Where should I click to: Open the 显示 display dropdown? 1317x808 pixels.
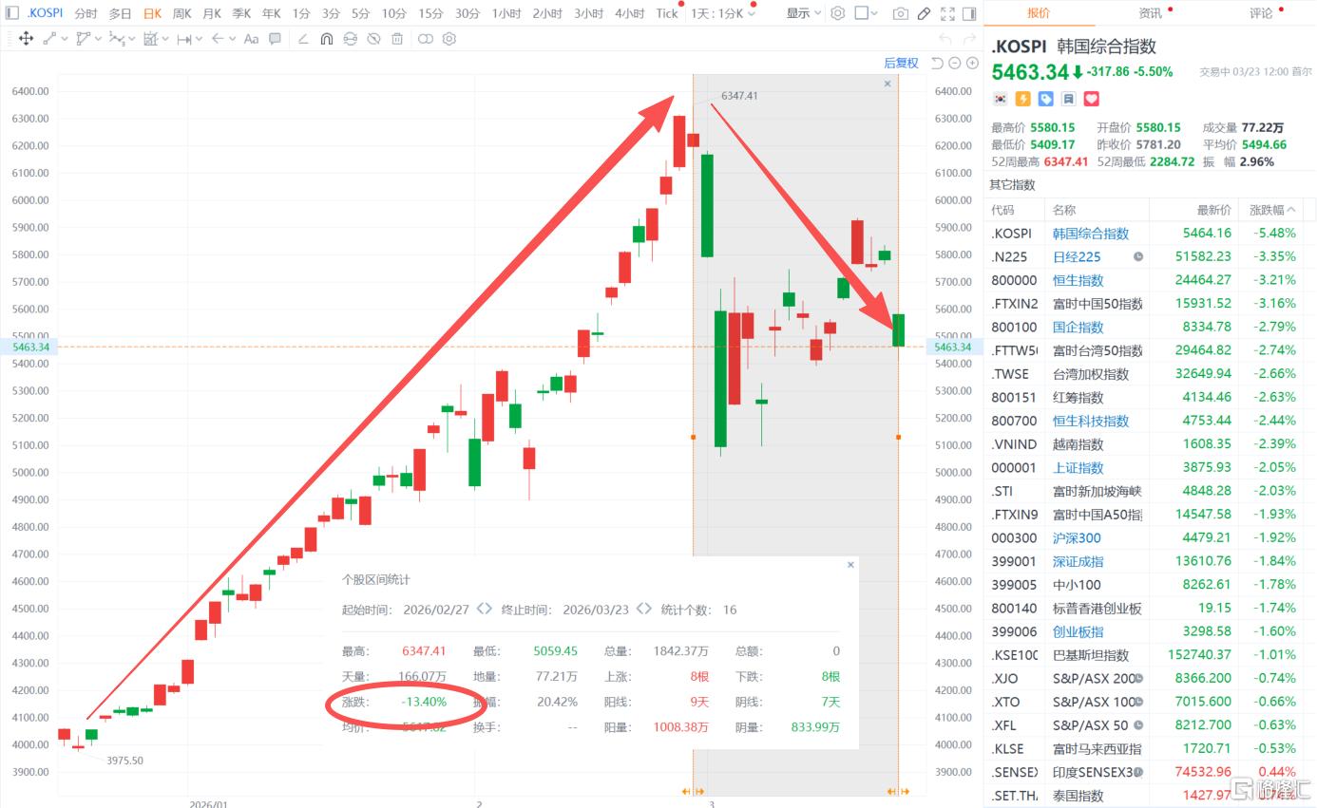click(x=803, y=13)
